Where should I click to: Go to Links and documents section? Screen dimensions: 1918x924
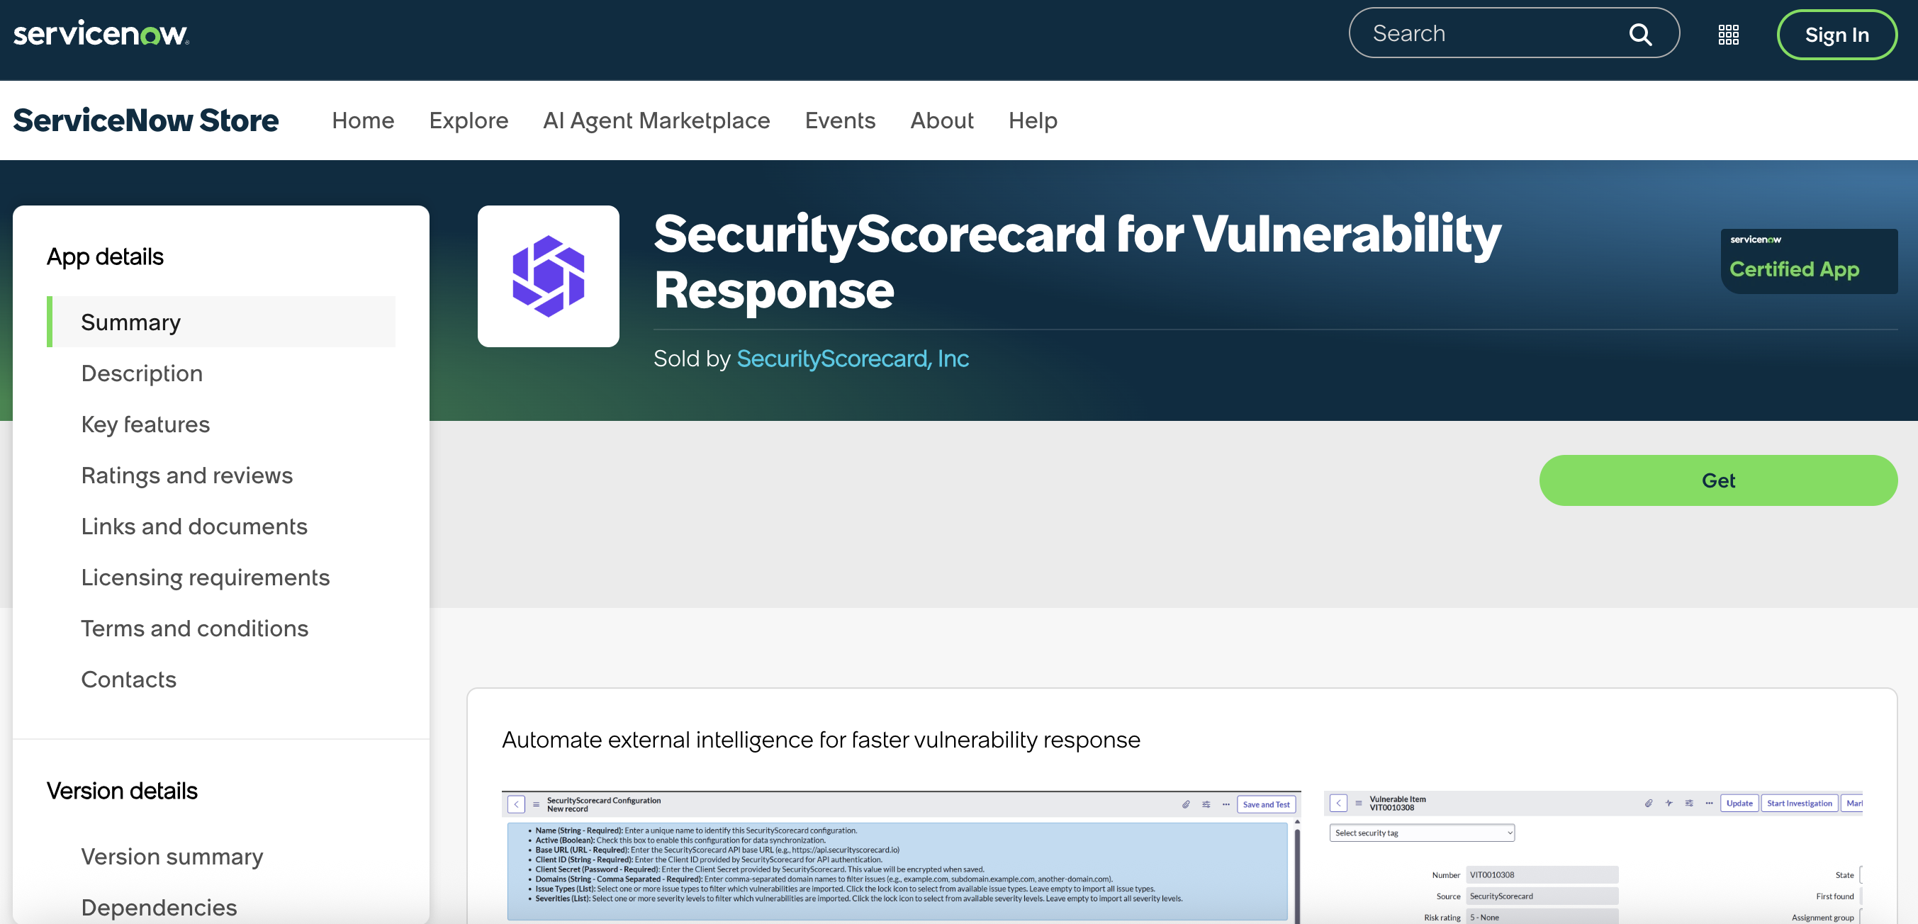click(x=194, y=526)
